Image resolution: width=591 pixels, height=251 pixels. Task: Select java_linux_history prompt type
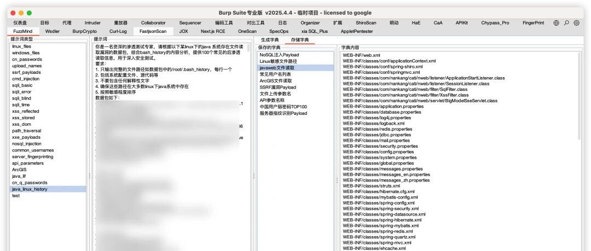(x=48, y=189)
